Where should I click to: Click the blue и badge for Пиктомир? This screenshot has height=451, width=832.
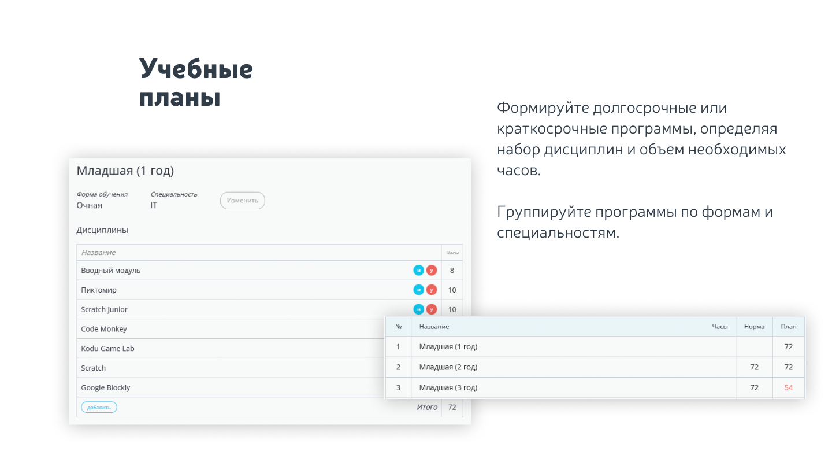click(x=419, y=290)
